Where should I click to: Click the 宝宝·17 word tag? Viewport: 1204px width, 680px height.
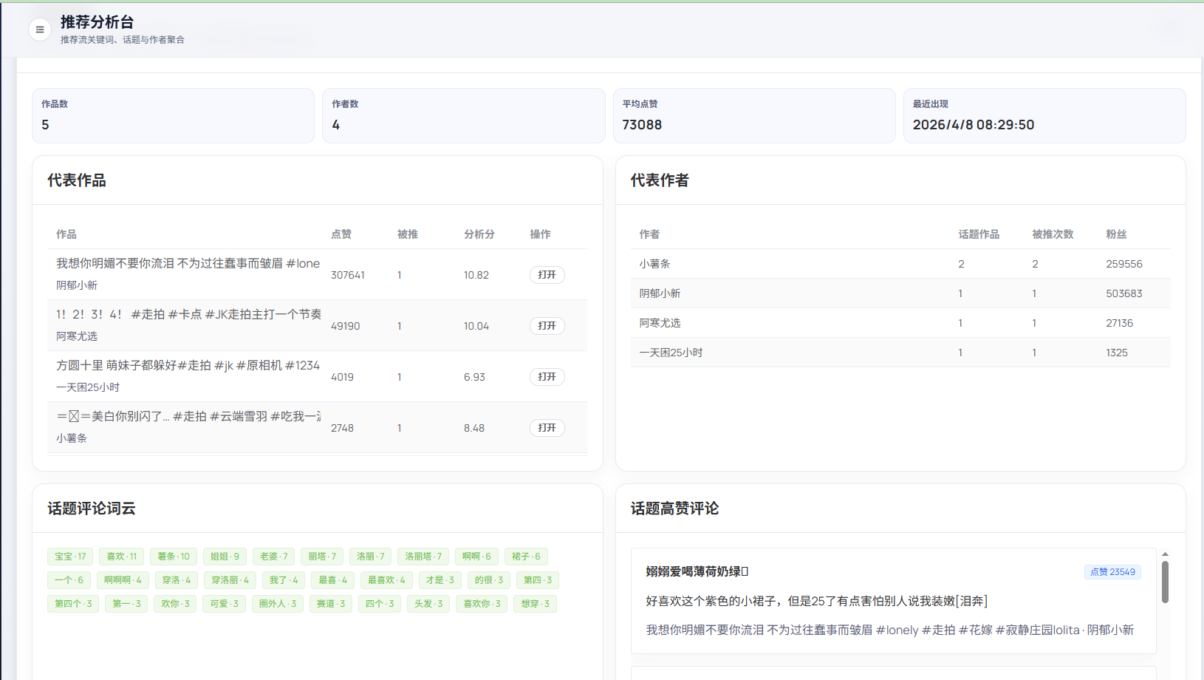[70, 557]
